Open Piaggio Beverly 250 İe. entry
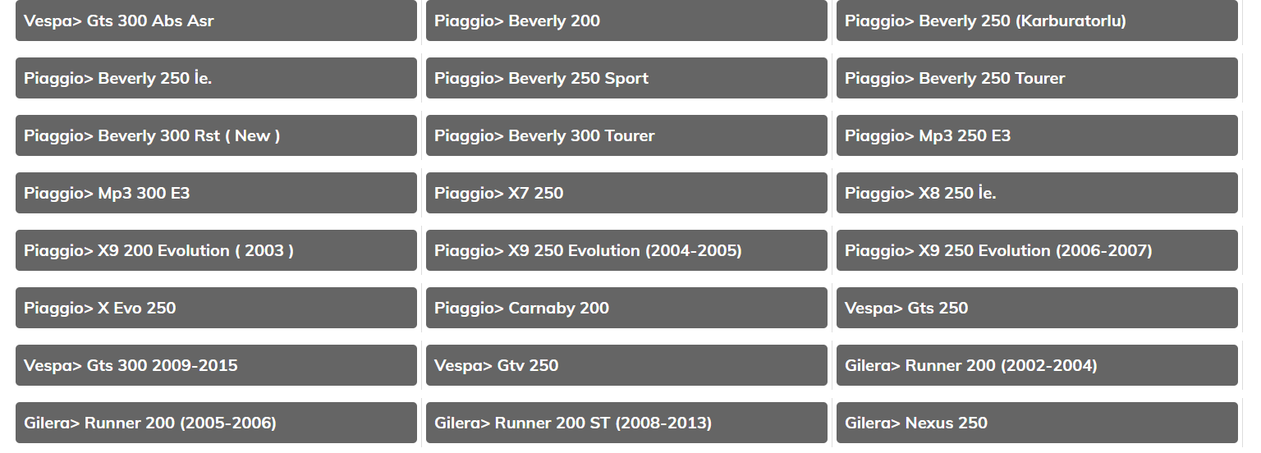The height and width of the screenshot is (453, 1261). point(216,78)
